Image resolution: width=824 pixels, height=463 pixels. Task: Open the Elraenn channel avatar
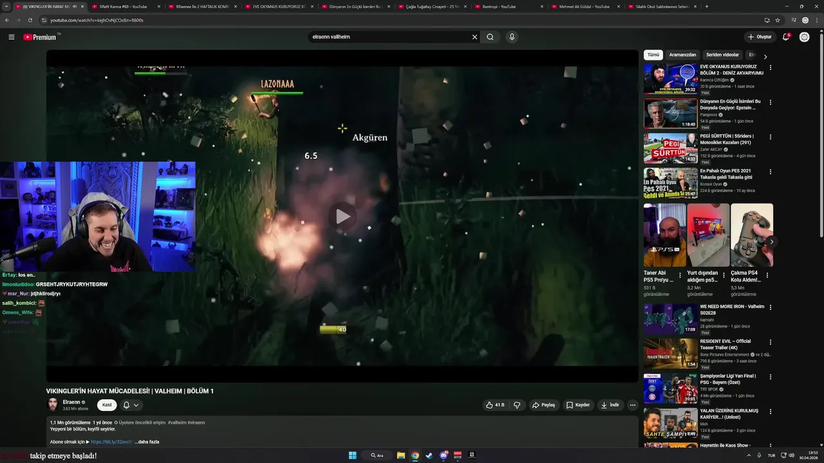pos(53,404)
